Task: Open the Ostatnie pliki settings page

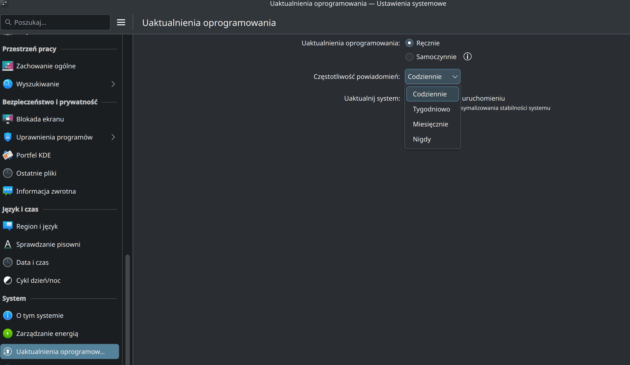Action: pos(36,173)
